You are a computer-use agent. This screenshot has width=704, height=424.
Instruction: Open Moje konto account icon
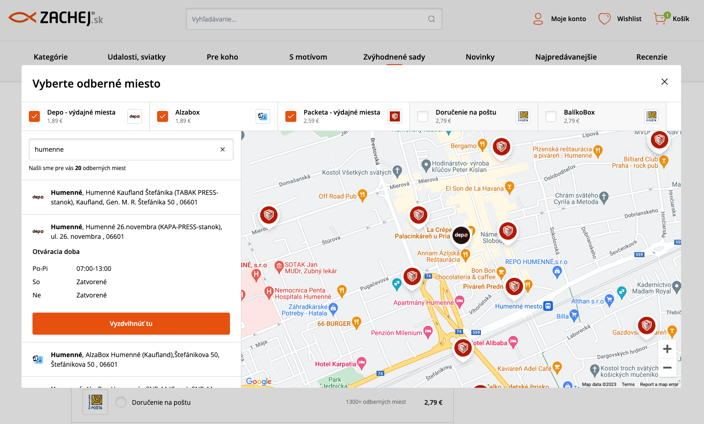538,19
